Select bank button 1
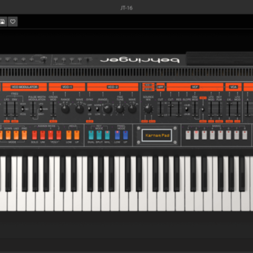This screenshot has height=253, width=253. click(188, 135)
